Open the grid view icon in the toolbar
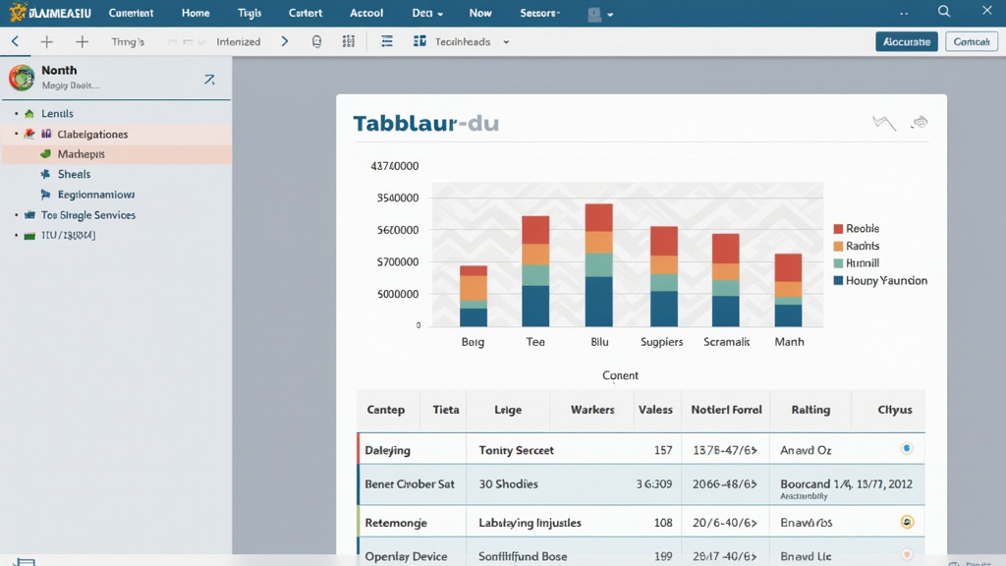Image resolution: width=1006 pixels, height=566 pixels. coord(348,41)
